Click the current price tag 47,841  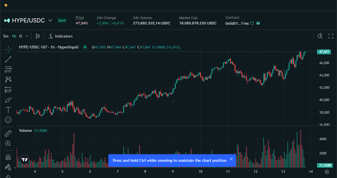pos(325,52)
